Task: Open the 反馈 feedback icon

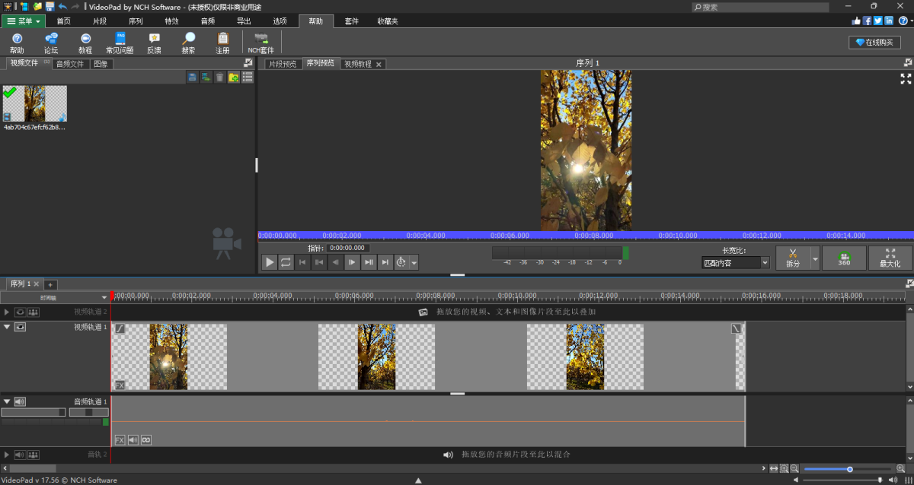Action: click(x=154, y=42)
